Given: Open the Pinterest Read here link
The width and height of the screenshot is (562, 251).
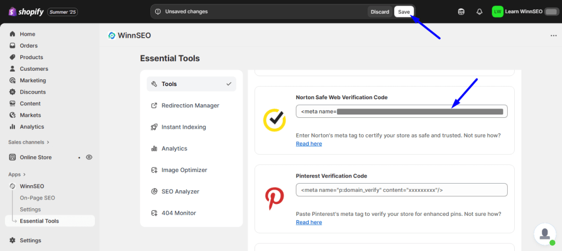Looking at the screenshot, I should point(308,223).
